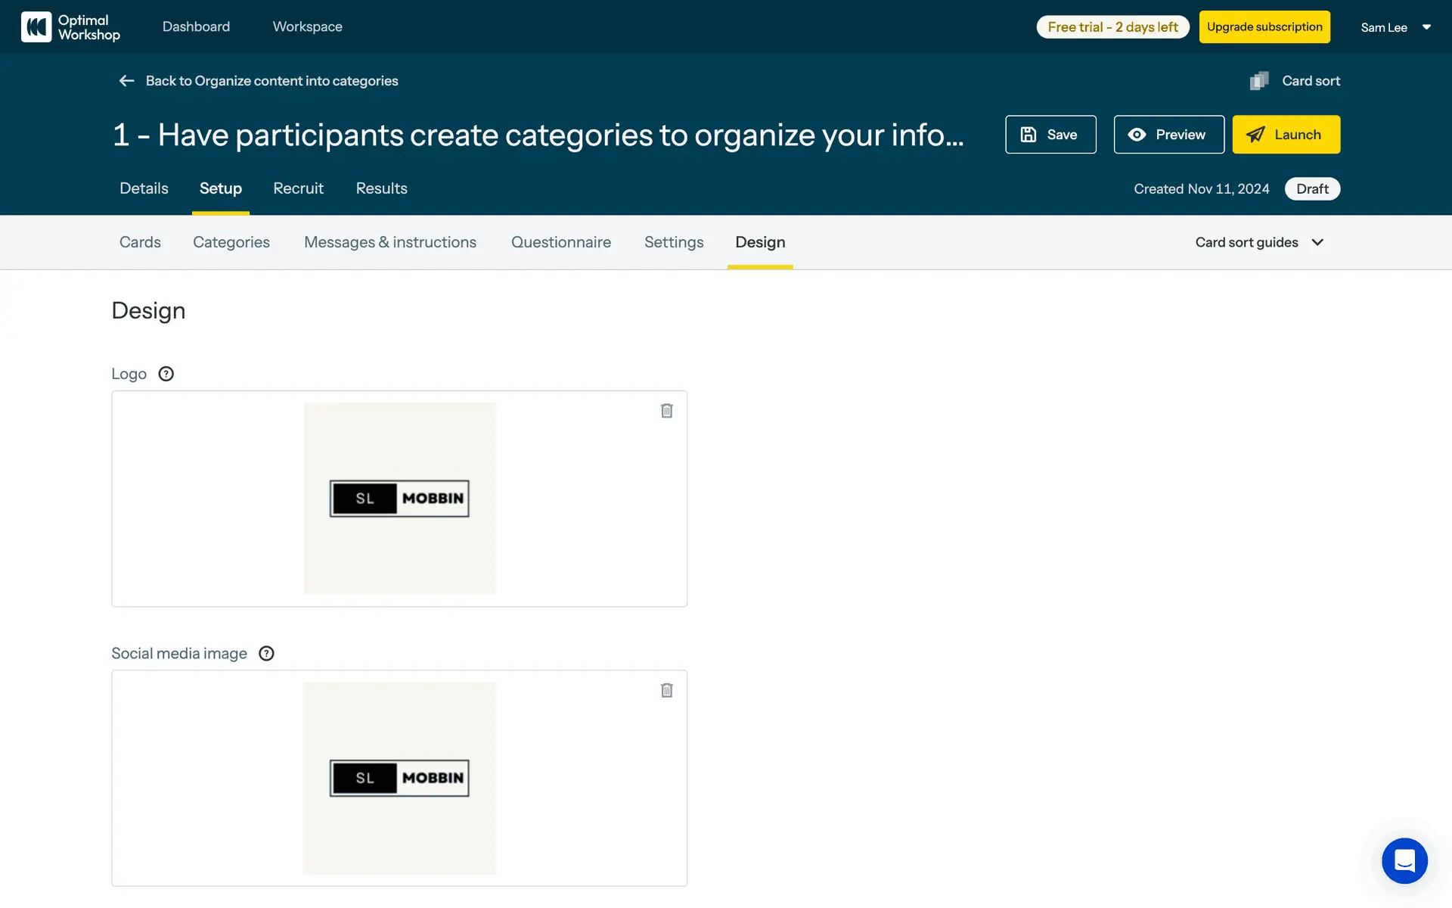Open the Questionnaire tab

560,242
